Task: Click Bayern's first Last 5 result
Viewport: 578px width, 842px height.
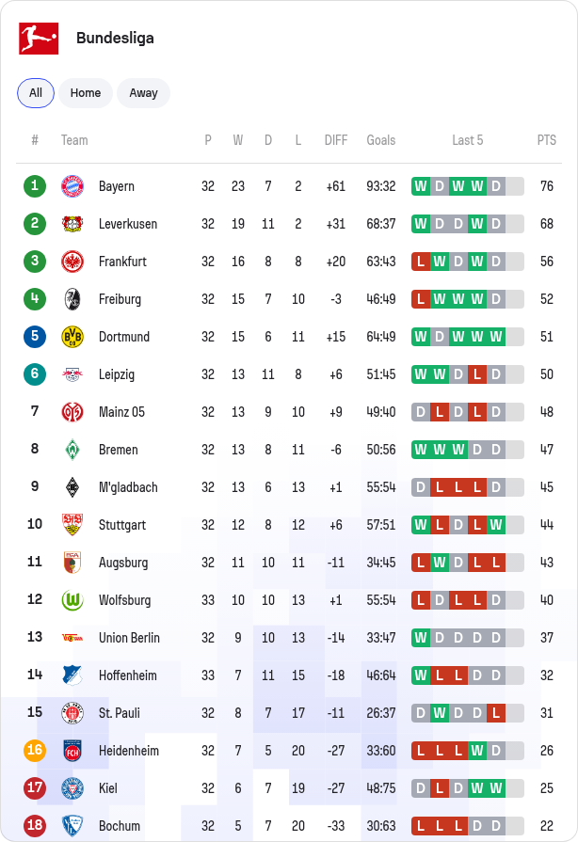Action: [x=421, y=186]
